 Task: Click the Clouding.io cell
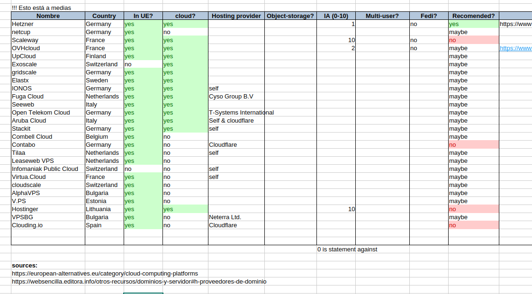pos(48,225)
